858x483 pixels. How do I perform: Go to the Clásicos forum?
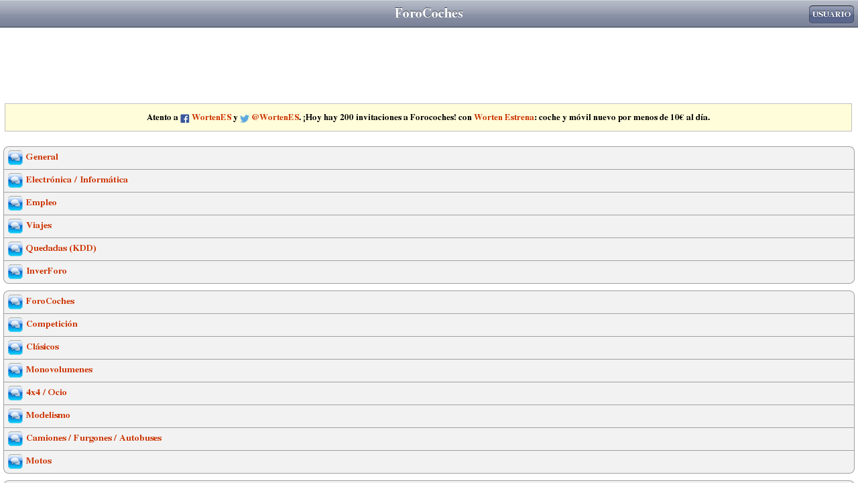43,347
